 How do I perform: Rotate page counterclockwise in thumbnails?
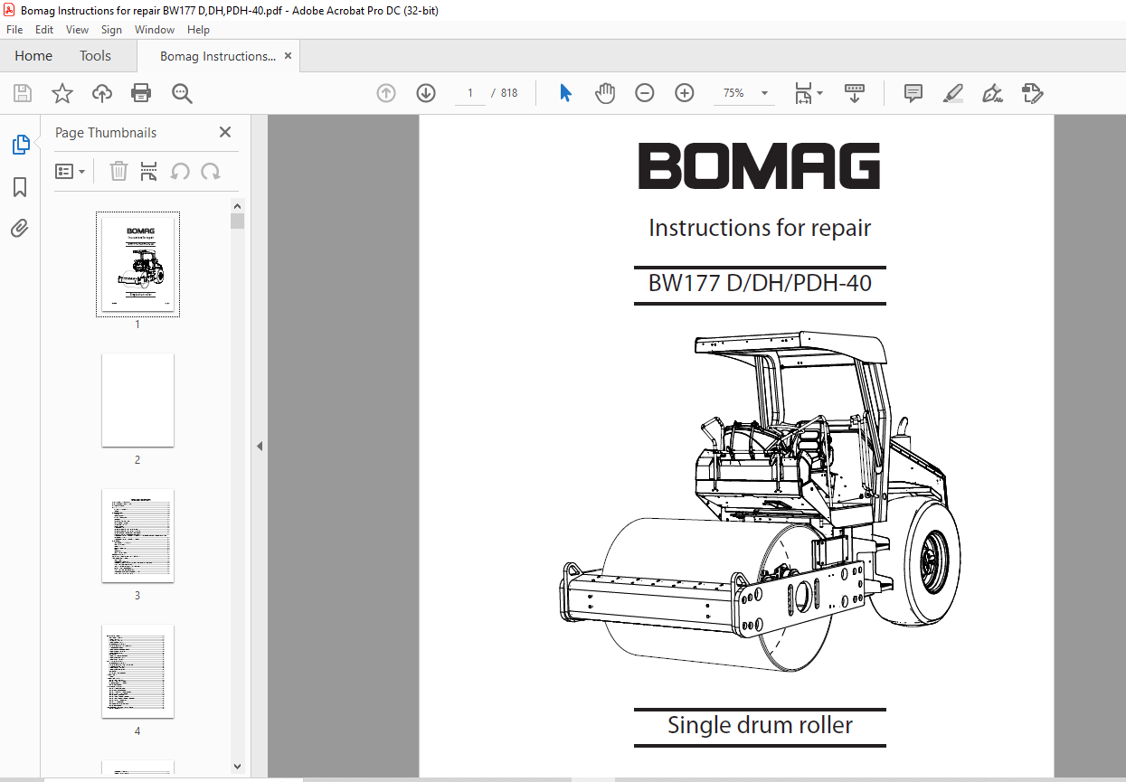tap(180, 171)
